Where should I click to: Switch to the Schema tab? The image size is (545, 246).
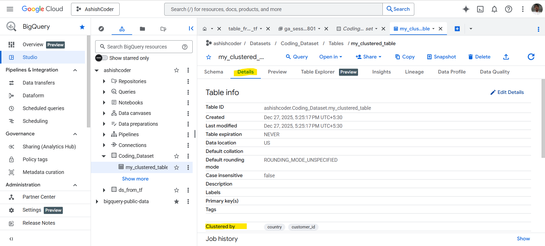click(x=214, y=72)
